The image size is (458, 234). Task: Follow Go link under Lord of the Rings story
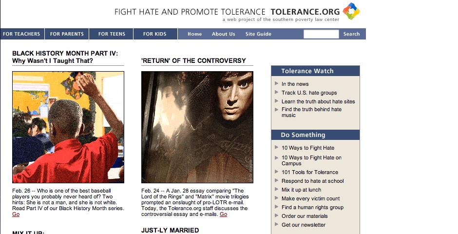[x=224, y=214]
